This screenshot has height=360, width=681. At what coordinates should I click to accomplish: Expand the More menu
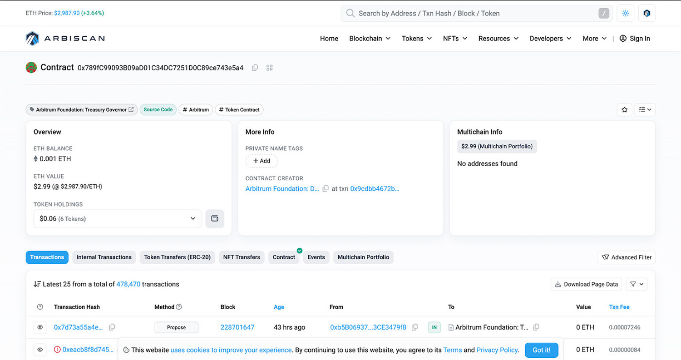tap(594, 39)
